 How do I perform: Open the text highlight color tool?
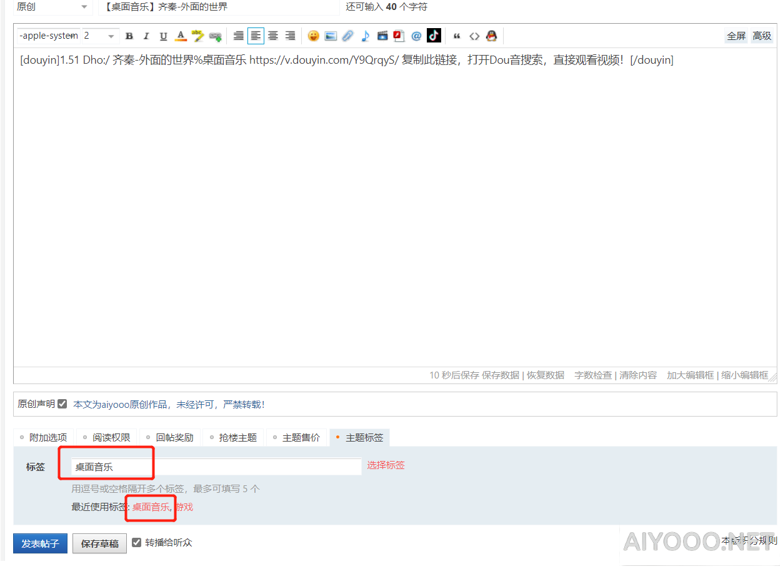pyautogui.click(x=198, y=36)
